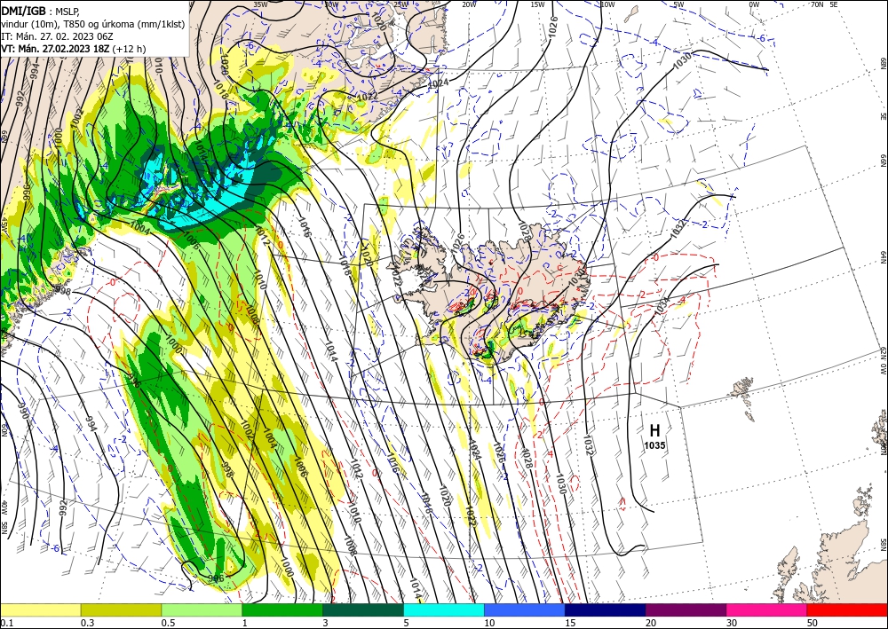The width and height of the screenshot is (888, 629).
Task: Click the navy 15–20 legend swatch
Action: [606, 609]
